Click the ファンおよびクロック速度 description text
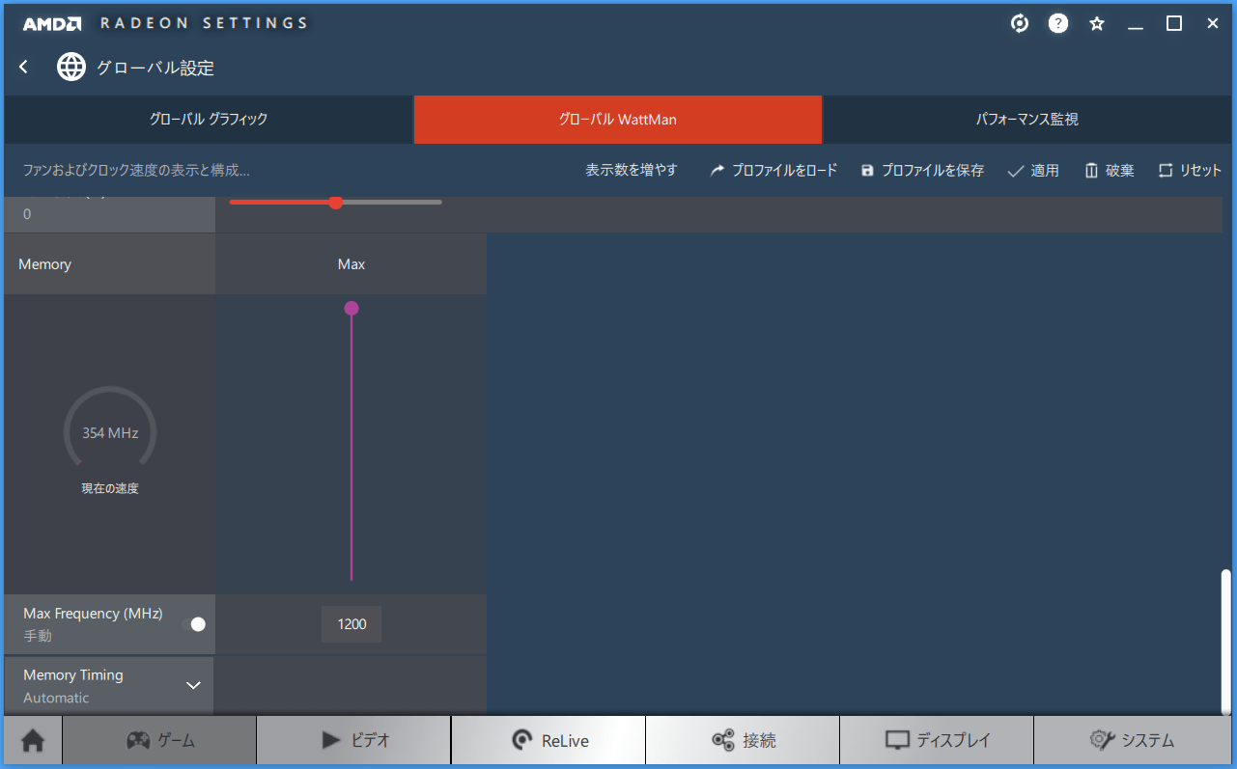This screenshot has width=1237, height=769. tap(136, 170)
